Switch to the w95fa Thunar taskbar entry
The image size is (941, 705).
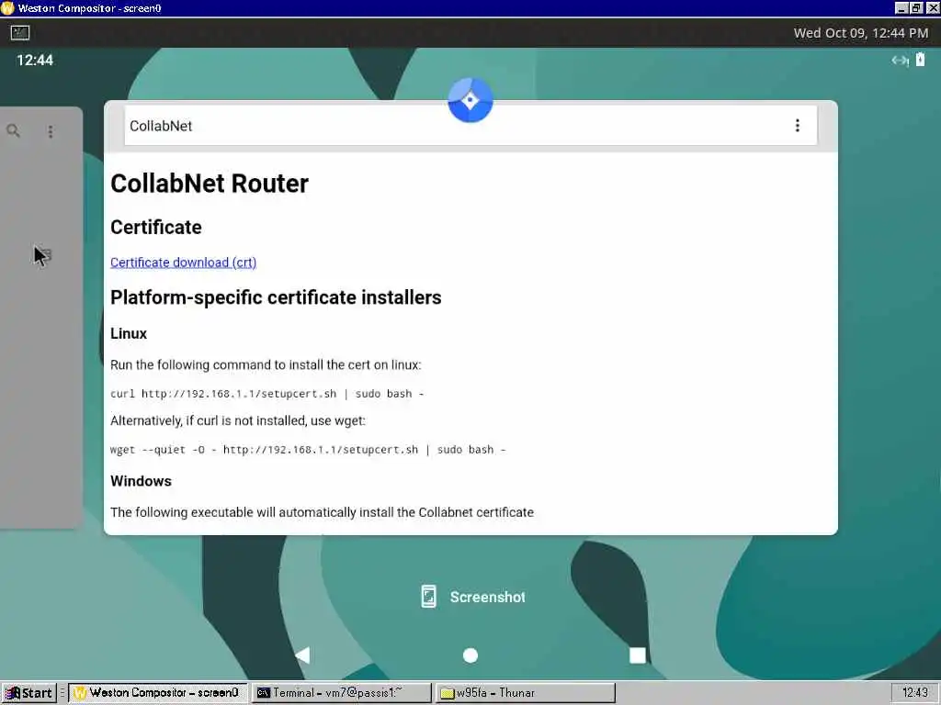(525, 693)
